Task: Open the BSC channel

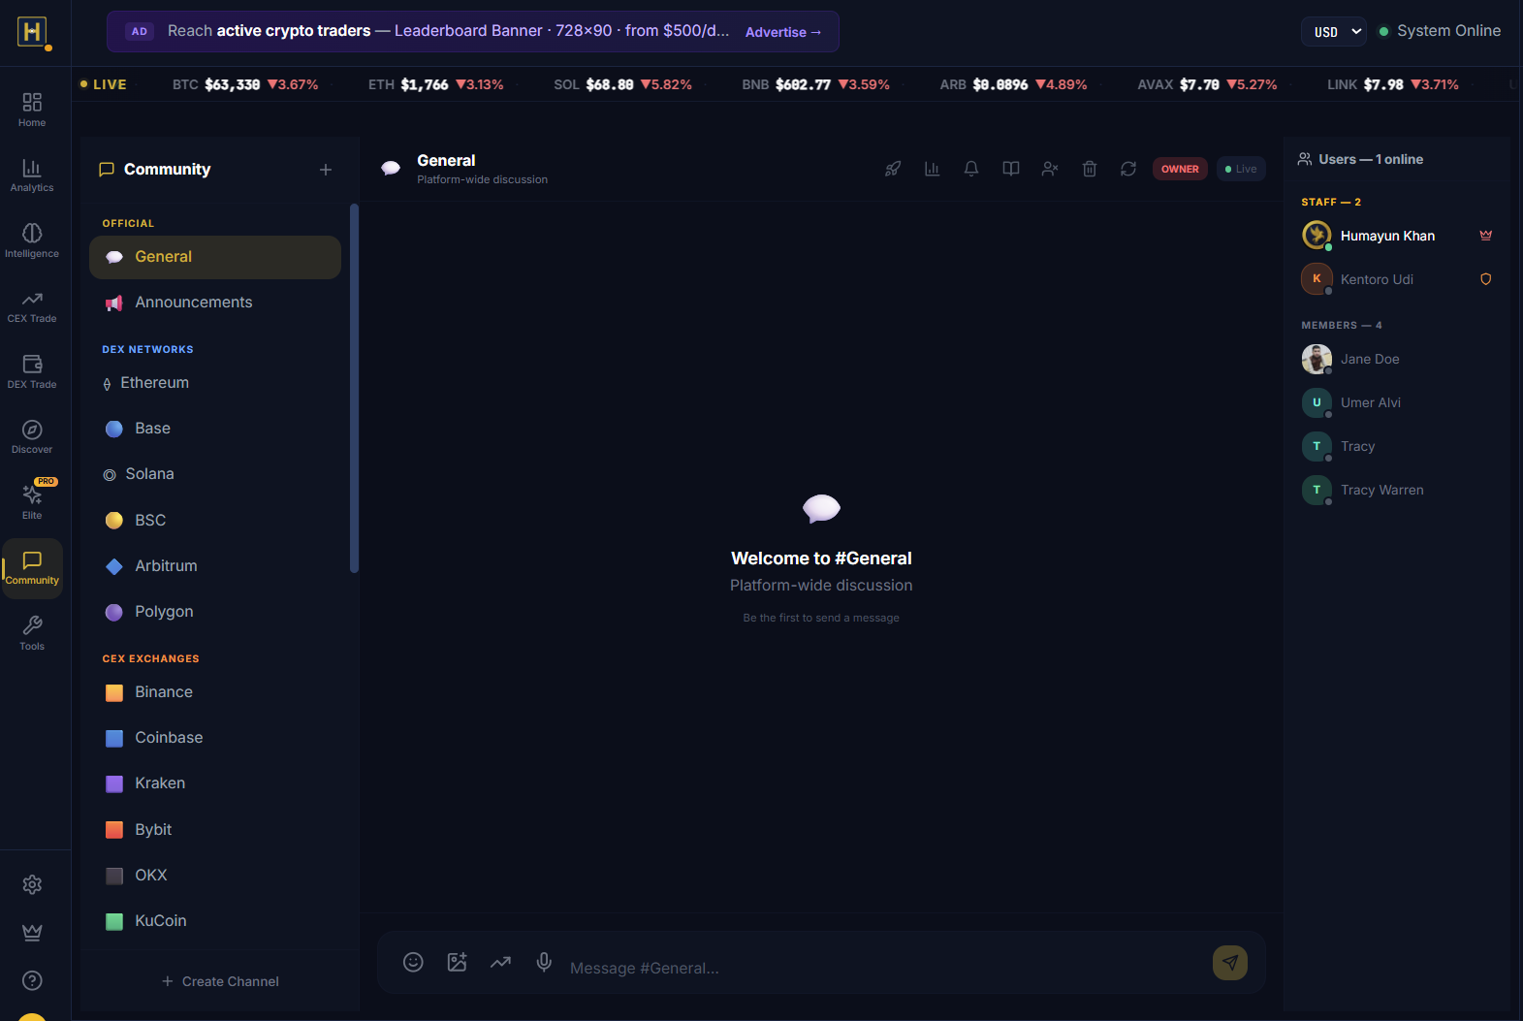Action: pos(215,521)
